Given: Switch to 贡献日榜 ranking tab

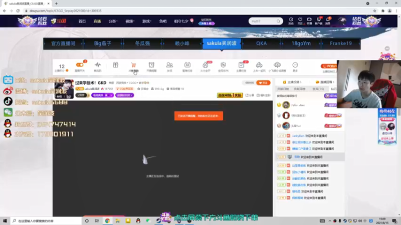Looking at the screenshot, I should (x=283, y=89).
